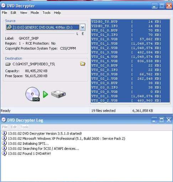173x182 pixels.
Task: Click the 19 files selected status entry
Action: (103, 111)
